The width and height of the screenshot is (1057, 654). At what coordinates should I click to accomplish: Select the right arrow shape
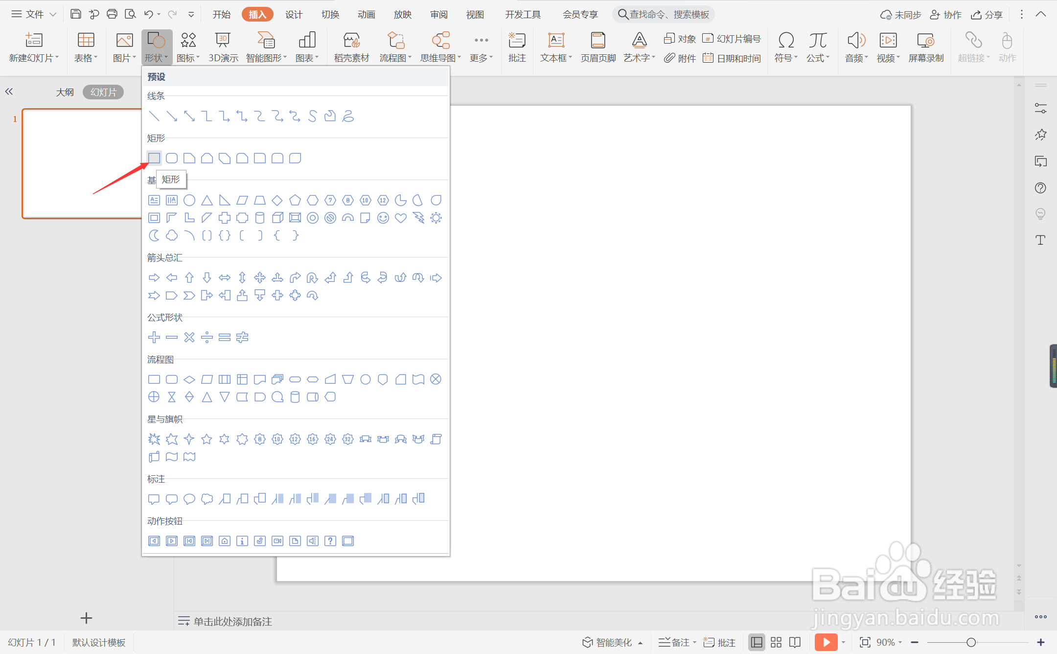point(154,278)
